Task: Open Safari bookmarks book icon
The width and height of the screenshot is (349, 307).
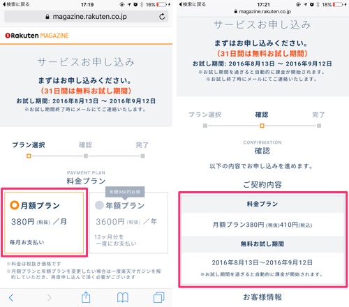Action: tap(123, 297)
